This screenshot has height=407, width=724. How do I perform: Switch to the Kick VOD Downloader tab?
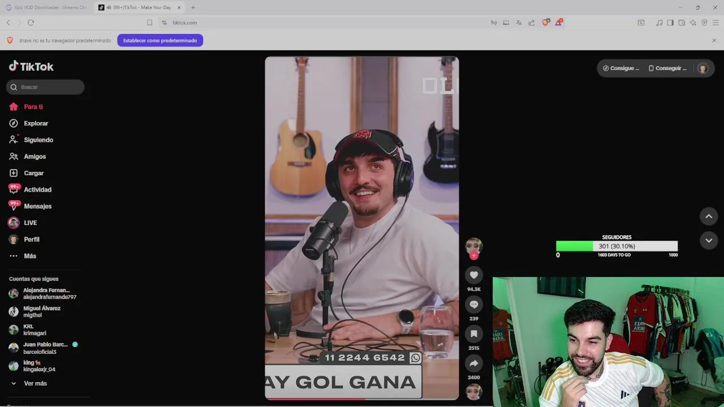pos(46,7)
